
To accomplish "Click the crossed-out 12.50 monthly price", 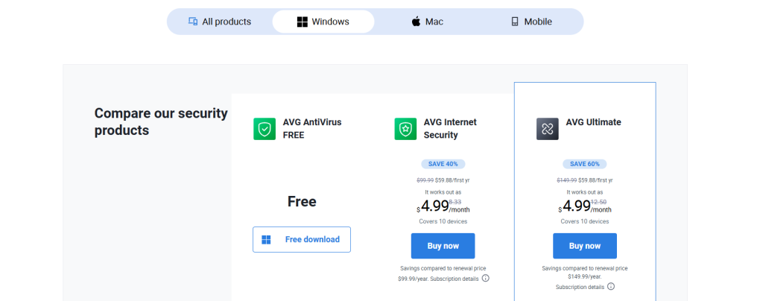I will (x=599, y=201).
